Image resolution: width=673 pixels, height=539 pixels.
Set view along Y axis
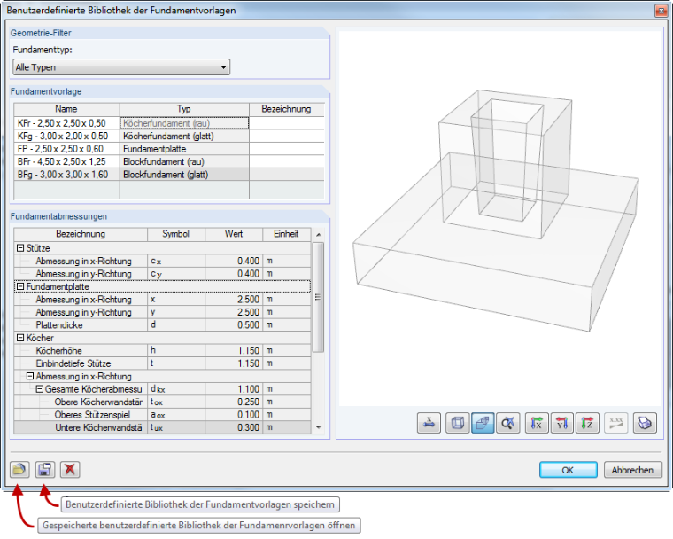pyautogui.click(x=561, y=424)
